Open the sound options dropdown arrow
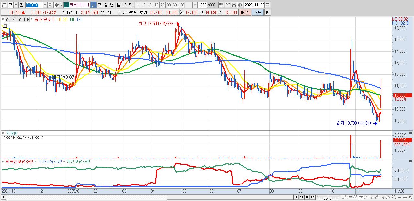 click(x=61, y=5)
